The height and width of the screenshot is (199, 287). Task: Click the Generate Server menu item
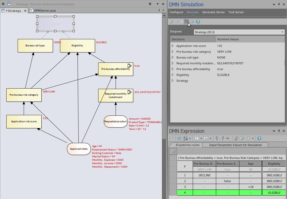pos(214,12)
